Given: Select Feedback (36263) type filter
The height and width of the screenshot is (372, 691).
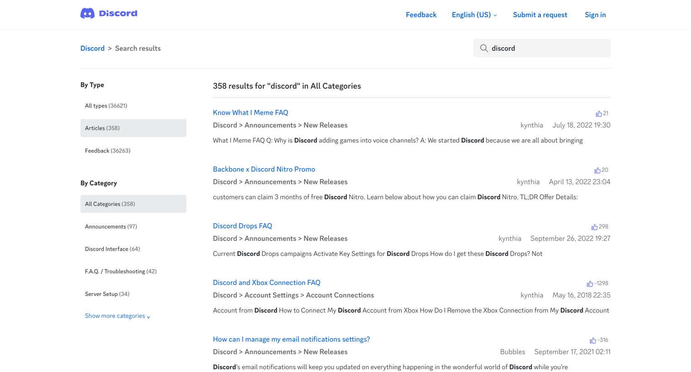Looking at the screenshot, I should (133, 150).
